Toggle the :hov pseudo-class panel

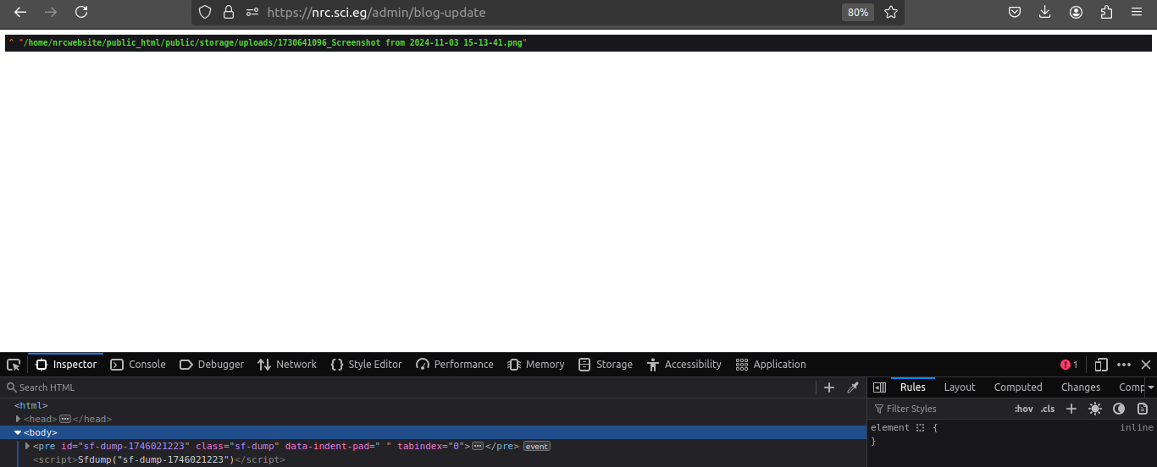(x=1024, y=409)
